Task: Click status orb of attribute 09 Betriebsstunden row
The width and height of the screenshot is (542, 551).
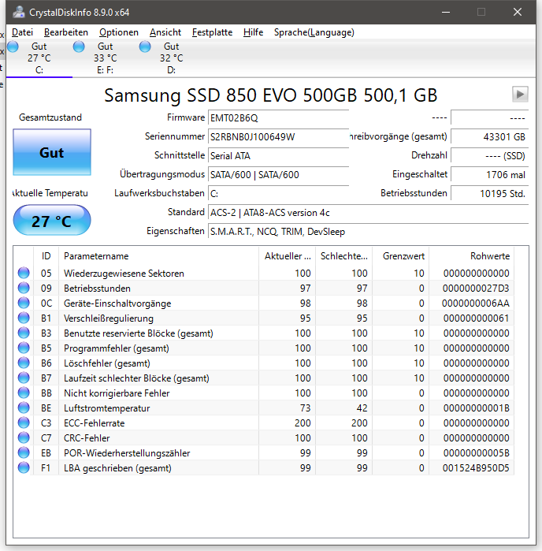Action: click(x=24, y=289)
